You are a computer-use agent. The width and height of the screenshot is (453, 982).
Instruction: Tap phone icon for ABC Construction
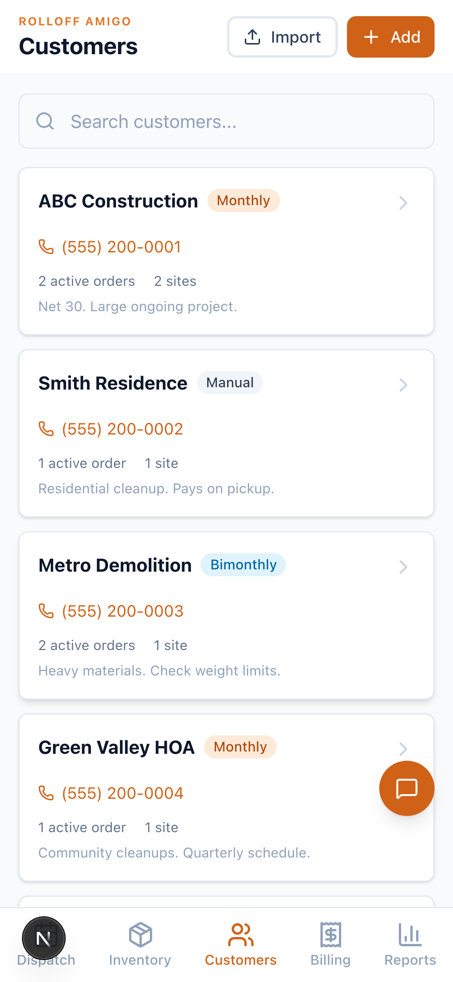46,247
